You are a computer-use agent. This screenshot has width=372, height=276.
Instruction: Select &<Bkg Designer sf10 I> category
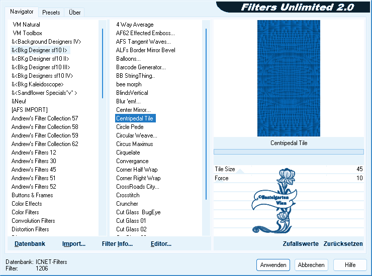(x=39, y=50)
